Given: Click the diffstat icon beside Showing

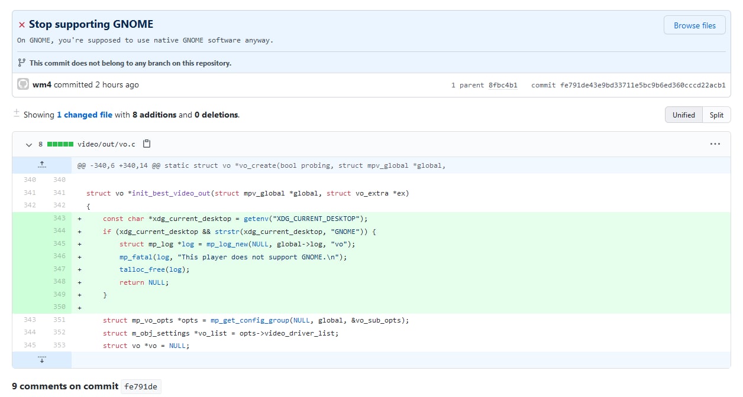Looking at the screenshot, I should point(17,113).
